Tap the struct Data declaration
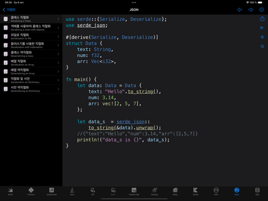The image size is (268, 201). coord(84,43)
